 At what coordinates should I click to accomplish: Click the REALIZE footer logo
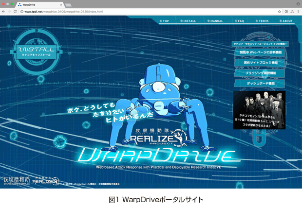point(46,181)
